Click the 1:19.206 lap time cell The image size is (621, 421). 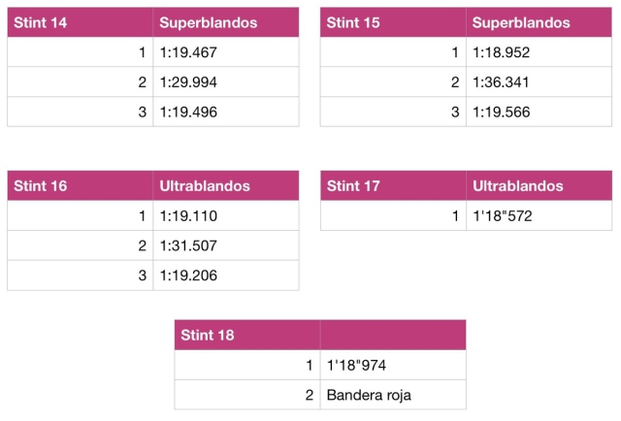pyautogui.click(x=226, y=275)
